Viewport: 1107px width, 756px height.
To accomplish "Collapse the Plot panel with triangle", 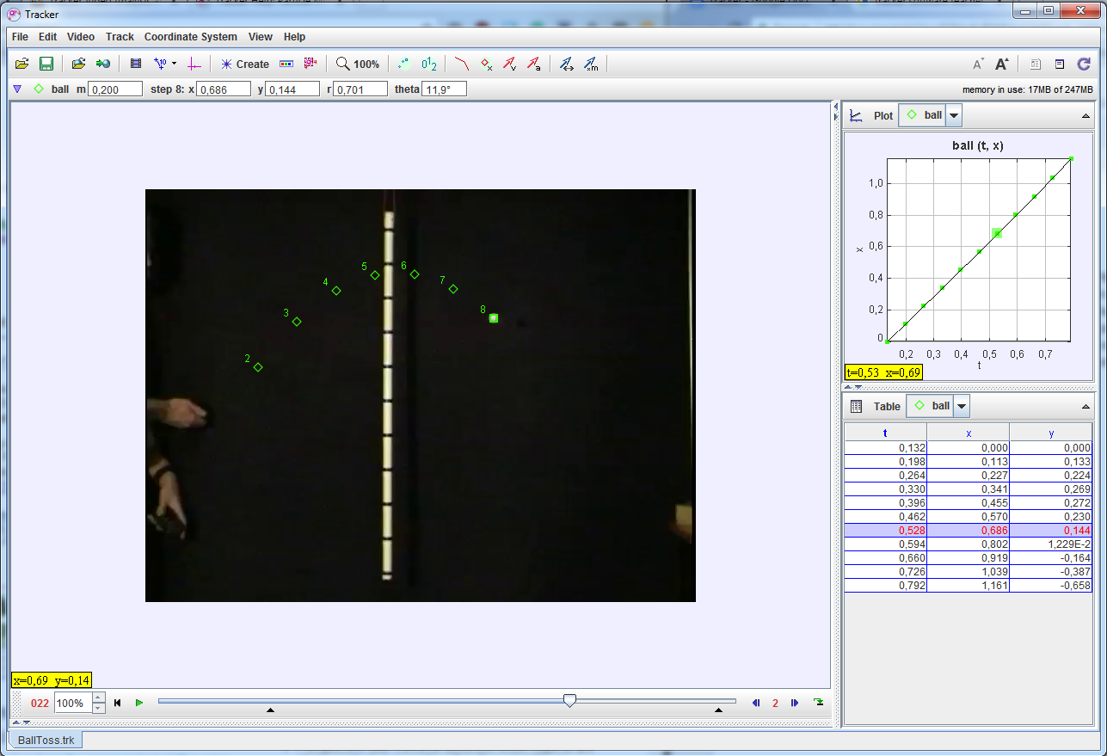I will 1085,115.
